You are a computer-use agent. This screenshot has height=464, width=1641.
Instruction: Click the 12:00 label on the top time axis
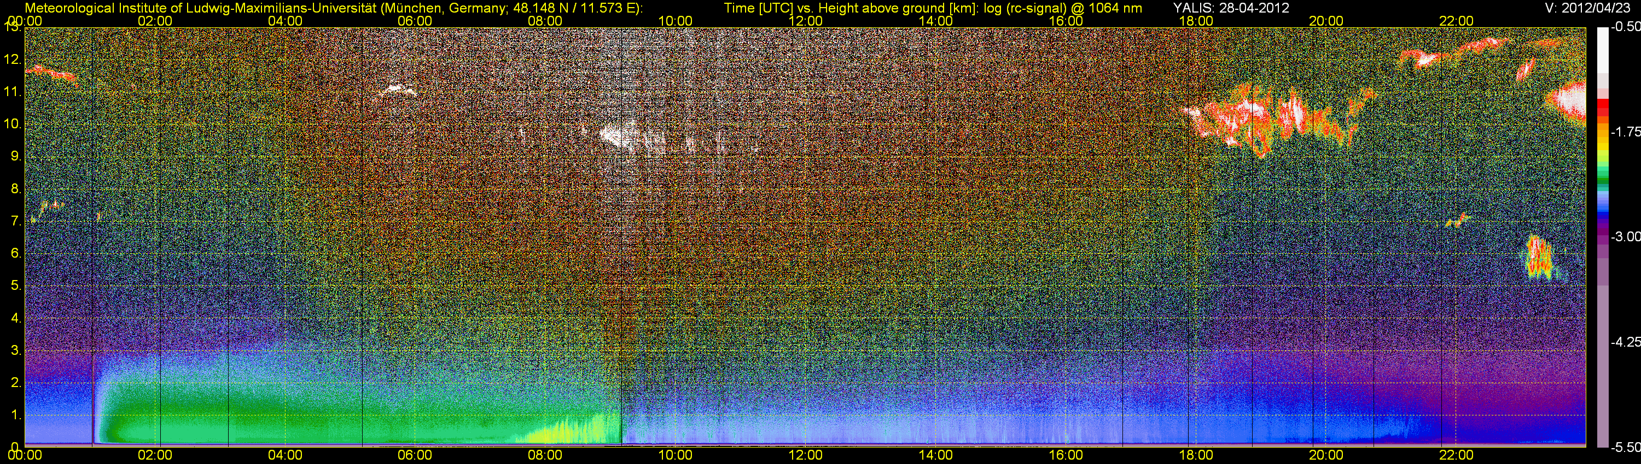(806, 21)
